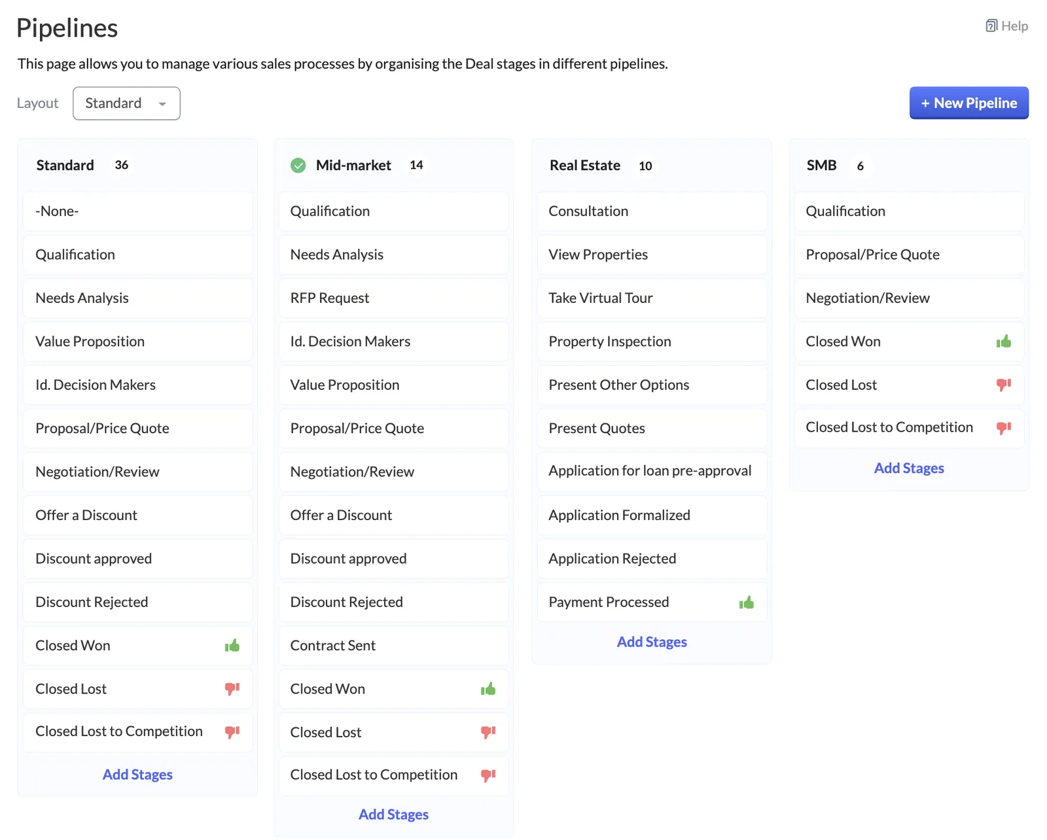Click thumbs-up icon on SMB Closed Won
This screenshot has height=840, width=1047.
point(1004,341)
